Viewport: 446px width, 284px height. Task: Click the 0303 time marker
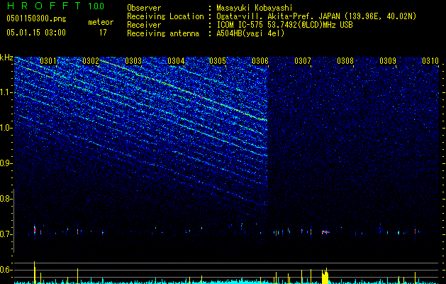click(x=133, y=61)
